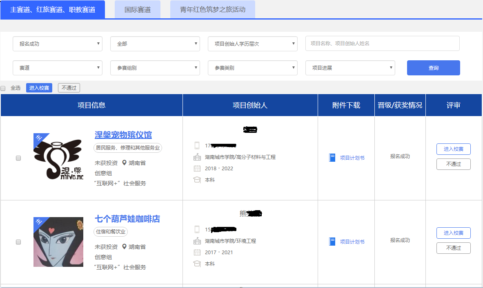
Task: Click the calendar icon beside 2018 - 2022
Action: click(x=197, y=168)
